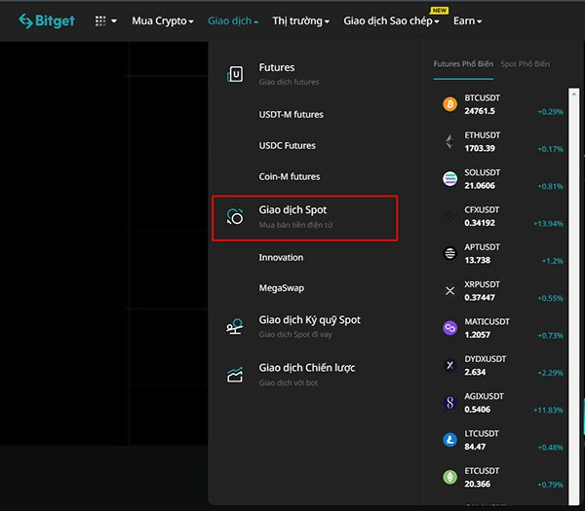Click the margin spot scale icon

point(235,326)
